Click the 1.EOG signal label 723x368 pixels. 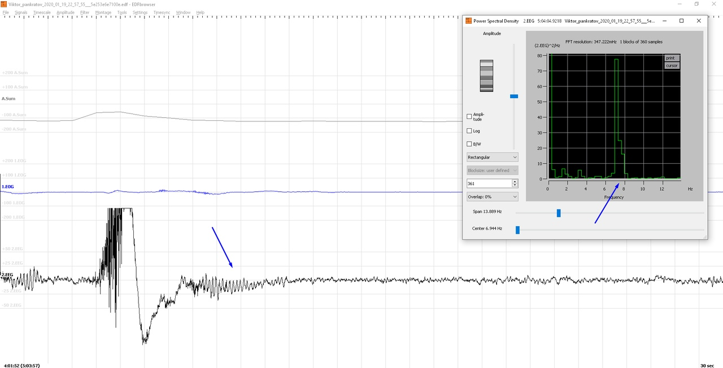tap(8, 186)
